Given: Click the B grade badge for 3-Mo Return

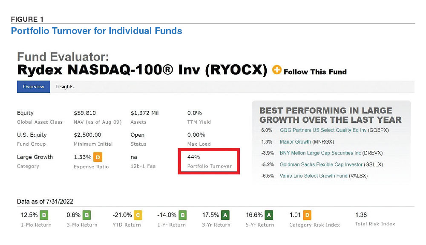Looking at the screenshot, I should (86, 215).
